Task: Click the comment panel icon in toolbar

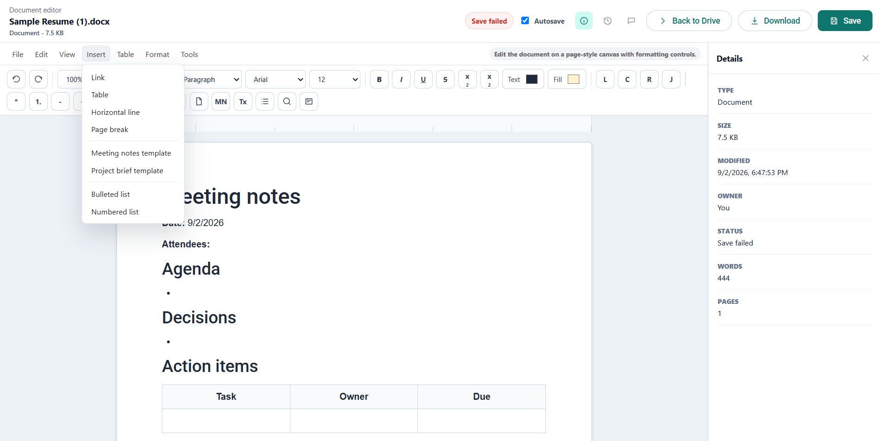Action: click(309, 101)
